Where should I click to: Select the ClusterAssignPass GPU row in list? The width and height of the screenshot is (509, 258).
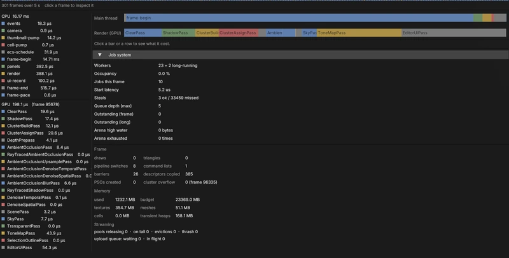point(32,133)
